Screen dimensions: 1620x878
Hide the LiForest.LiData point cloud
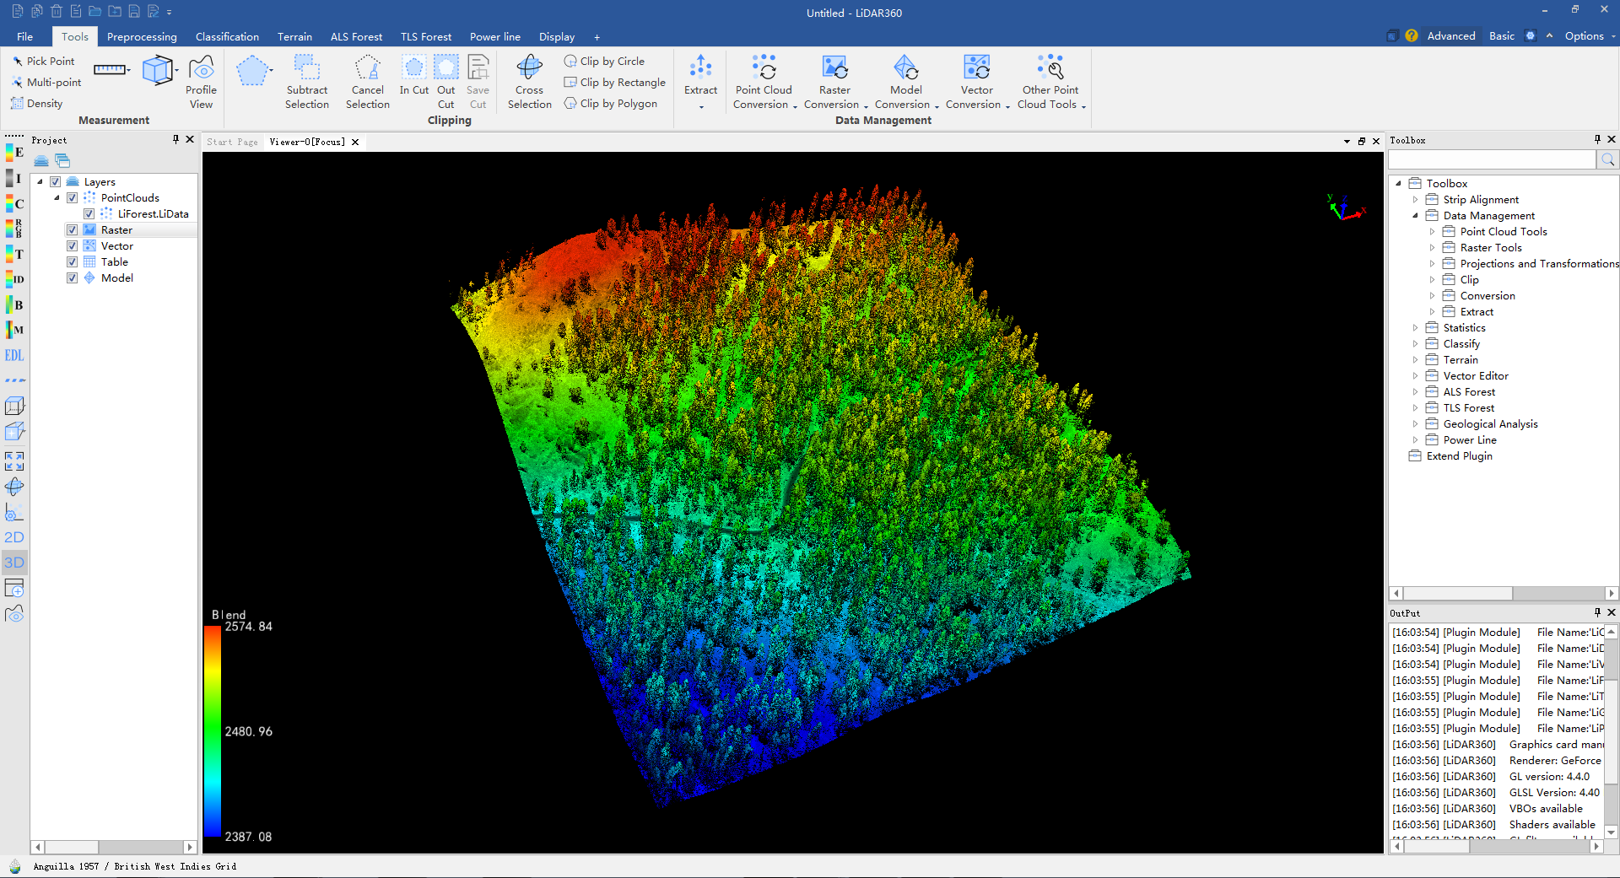point(89,214)
